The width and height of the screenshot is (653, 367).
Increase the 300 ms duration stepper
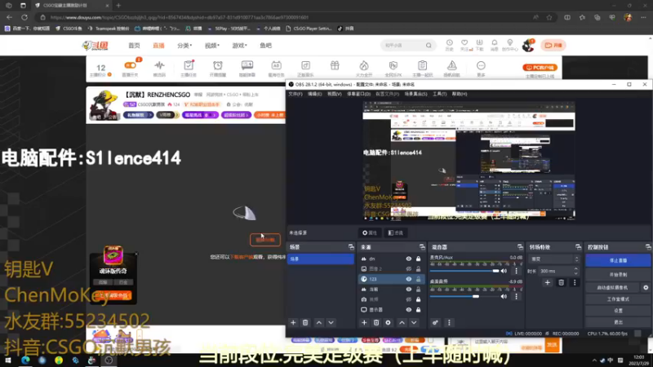coord(576,269)
